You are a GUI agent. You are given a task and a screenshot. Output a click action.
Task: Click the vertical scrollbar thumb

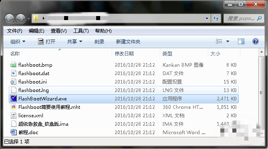pyautogui.click(x=261, y=92)
